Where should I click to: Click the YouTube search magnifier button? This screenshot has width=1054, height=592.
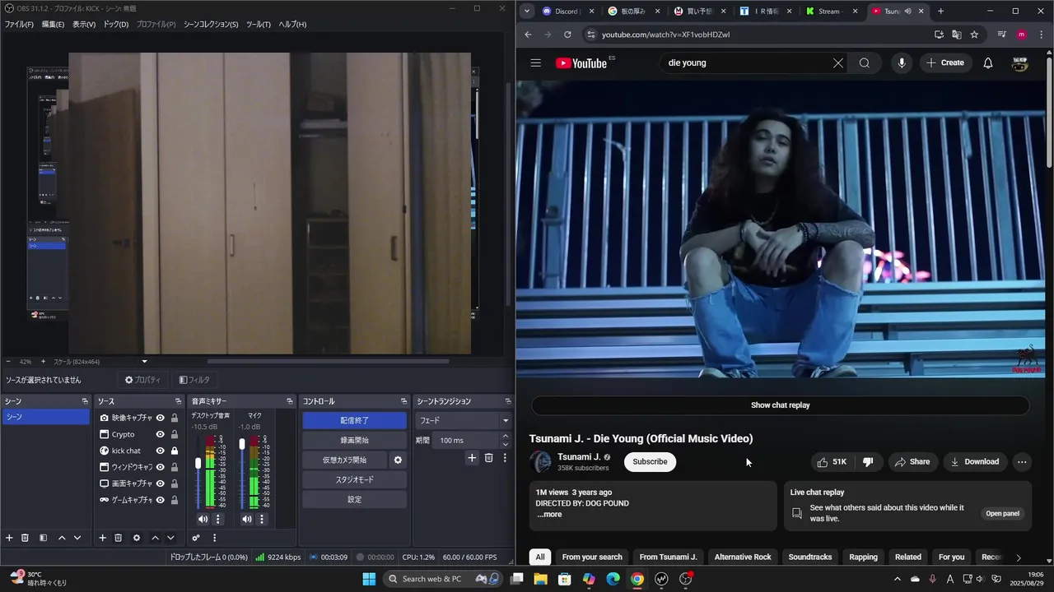865,62
